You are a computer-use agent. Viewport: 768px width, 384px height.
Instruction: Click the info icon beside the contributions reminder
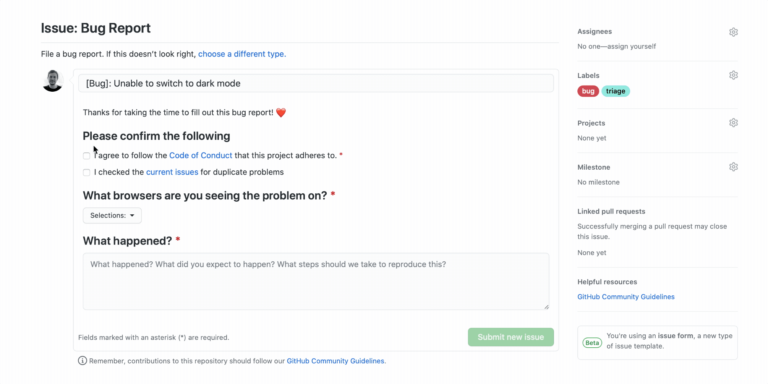(82, 361)
